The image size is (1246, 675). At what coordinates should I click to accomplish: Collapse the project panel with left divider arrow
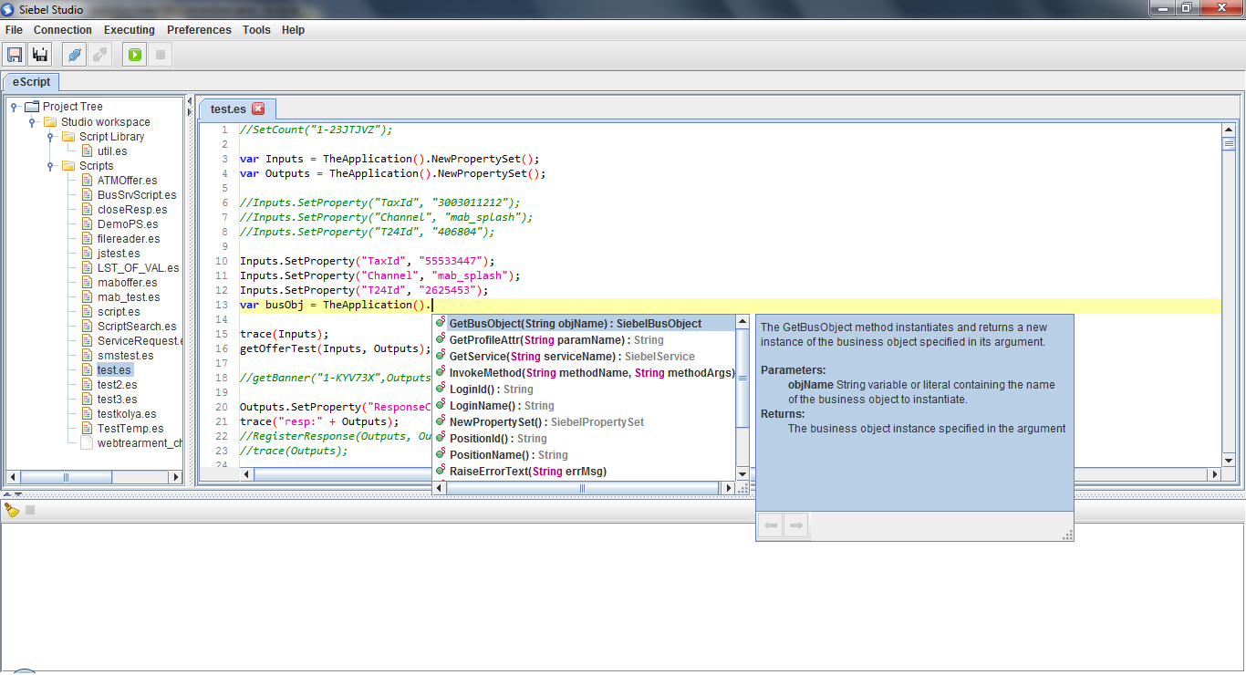click(190, 101)
